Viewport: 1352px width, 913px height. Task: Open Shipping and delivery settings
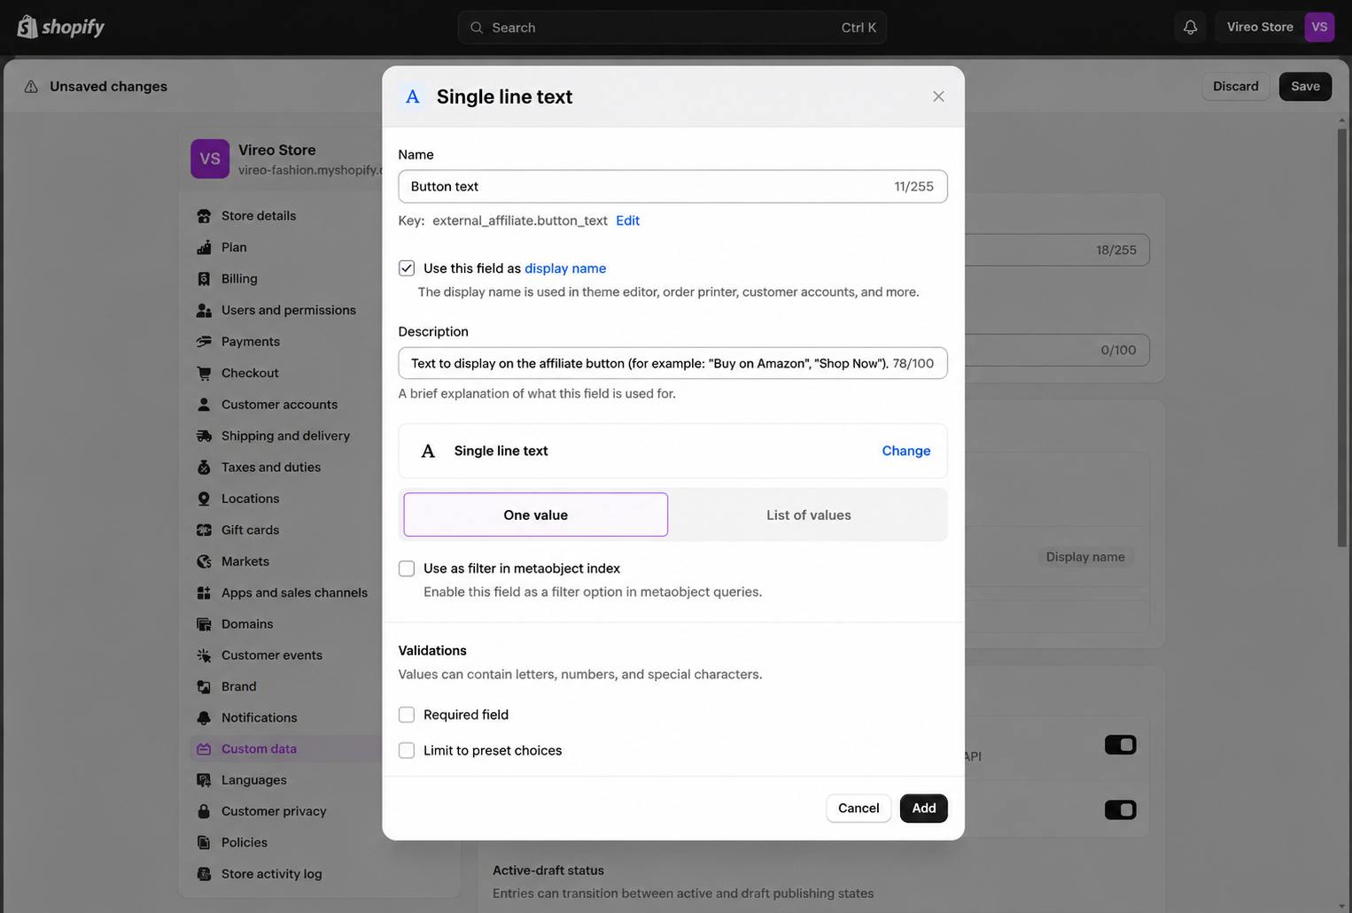click(x=285, y=436)
